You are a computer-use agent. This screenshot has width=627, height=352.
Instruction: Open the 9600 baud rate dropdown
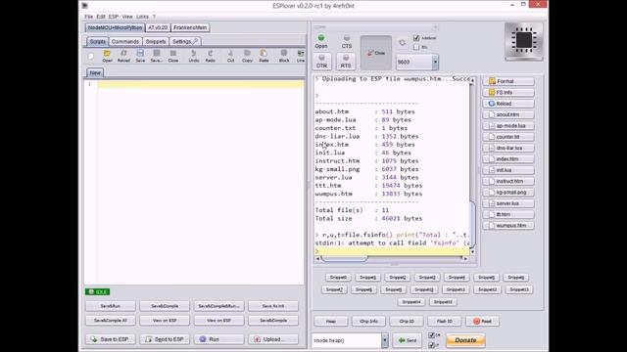(x=435, y=63)
